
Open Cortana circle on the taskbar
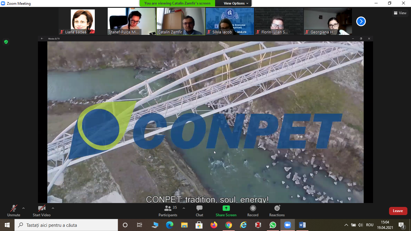125,225
